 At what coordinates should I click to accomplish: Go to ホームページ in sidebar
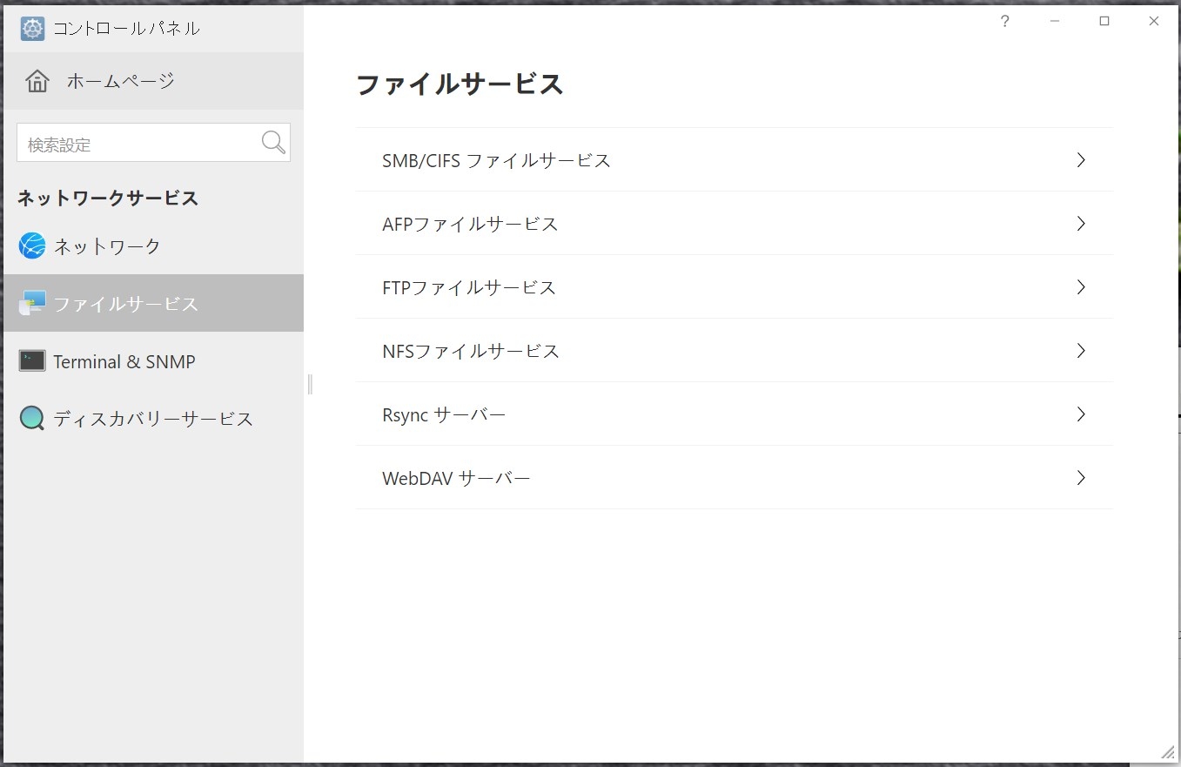pyautogui.click(x=120, y=81)
